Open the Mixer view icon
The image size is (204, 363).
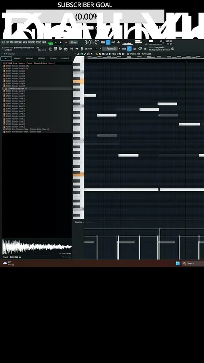pos(71,49)
